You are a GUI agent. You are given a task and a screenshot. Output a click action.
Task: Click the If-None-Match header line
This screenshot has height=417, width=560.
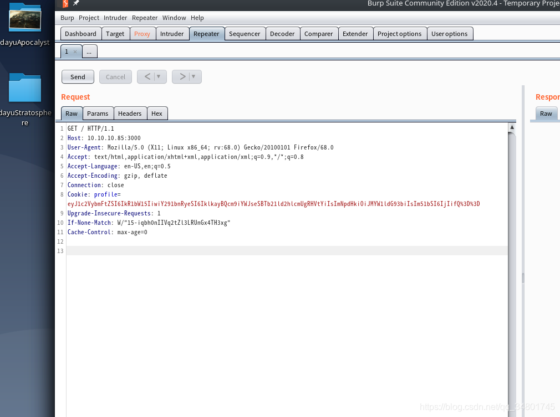pyautogui.click(x=149, y=223)
